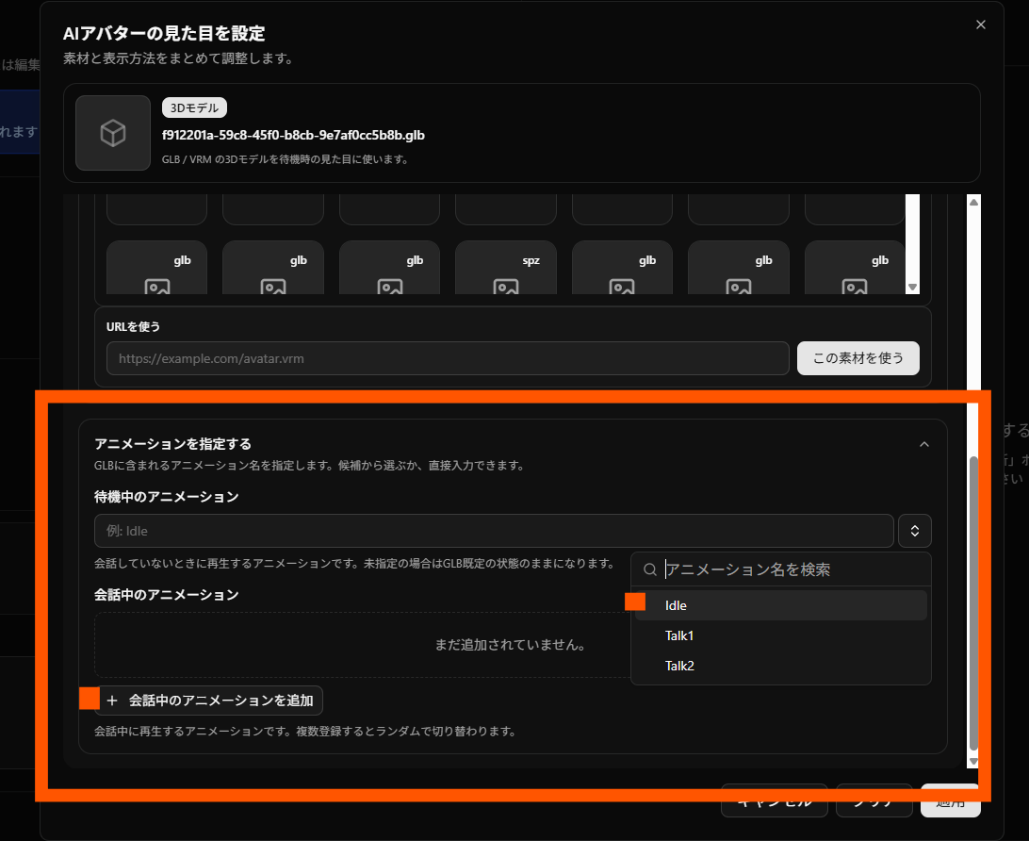Click the scroll-down arrow of the dialog scrollbar
Screen dimensions: 1029x841
pos(974,762)
